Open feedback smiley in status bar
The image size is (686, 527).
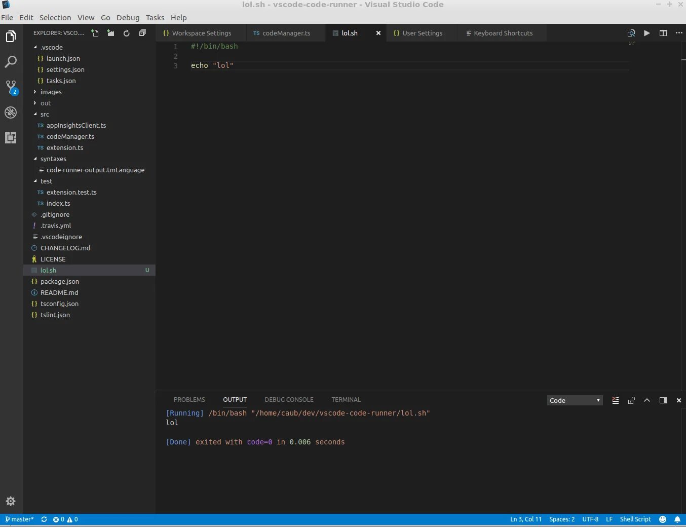click(x=663, y=519)
